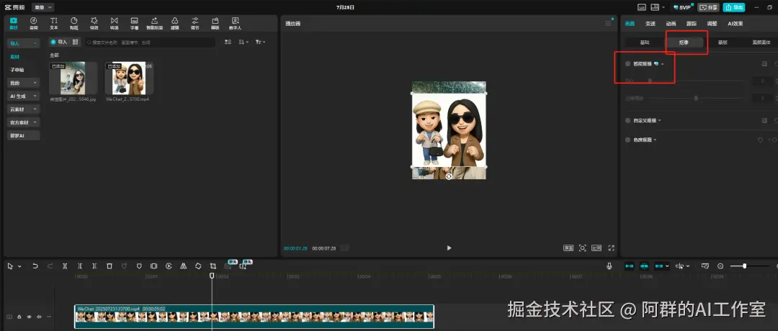
Task: Select the 素材 media icon in top toolbar
Action: pyautogui.click(x=14, y=23)
